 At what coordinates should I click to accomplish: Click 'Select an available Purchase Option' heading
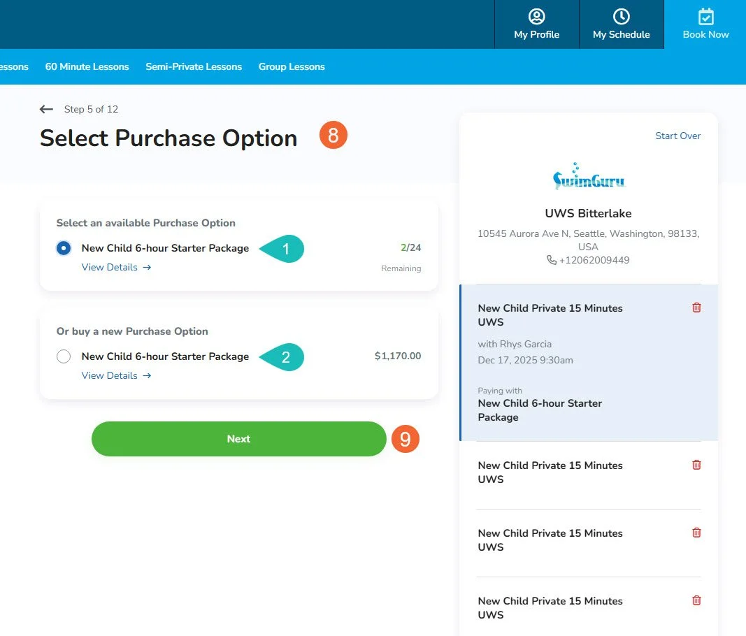145,223
